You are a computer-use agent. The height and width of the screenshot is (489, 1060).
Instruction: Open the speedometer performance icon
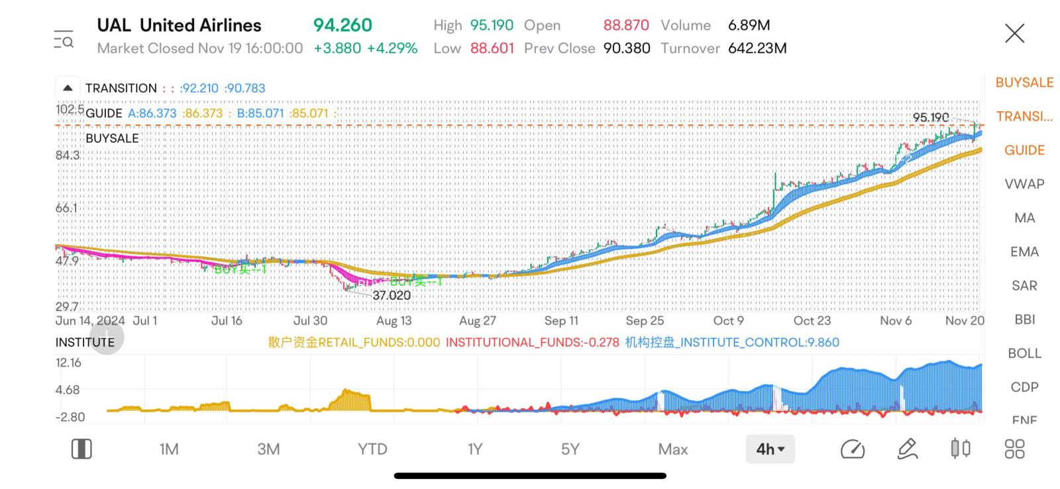[853, 449]
